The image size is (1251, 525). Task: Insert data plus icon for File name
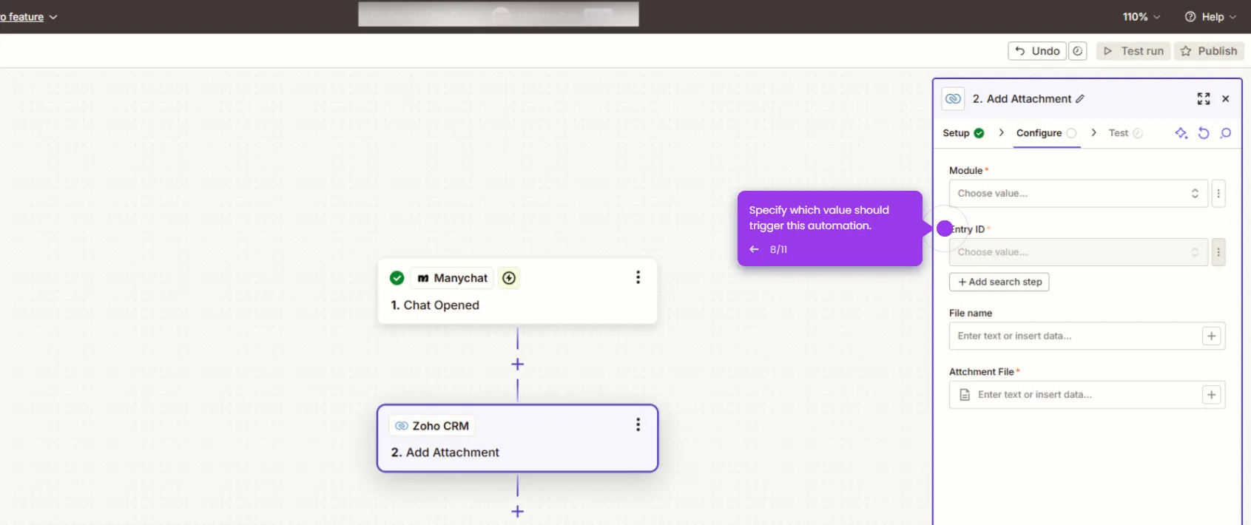click(1211, 336)
